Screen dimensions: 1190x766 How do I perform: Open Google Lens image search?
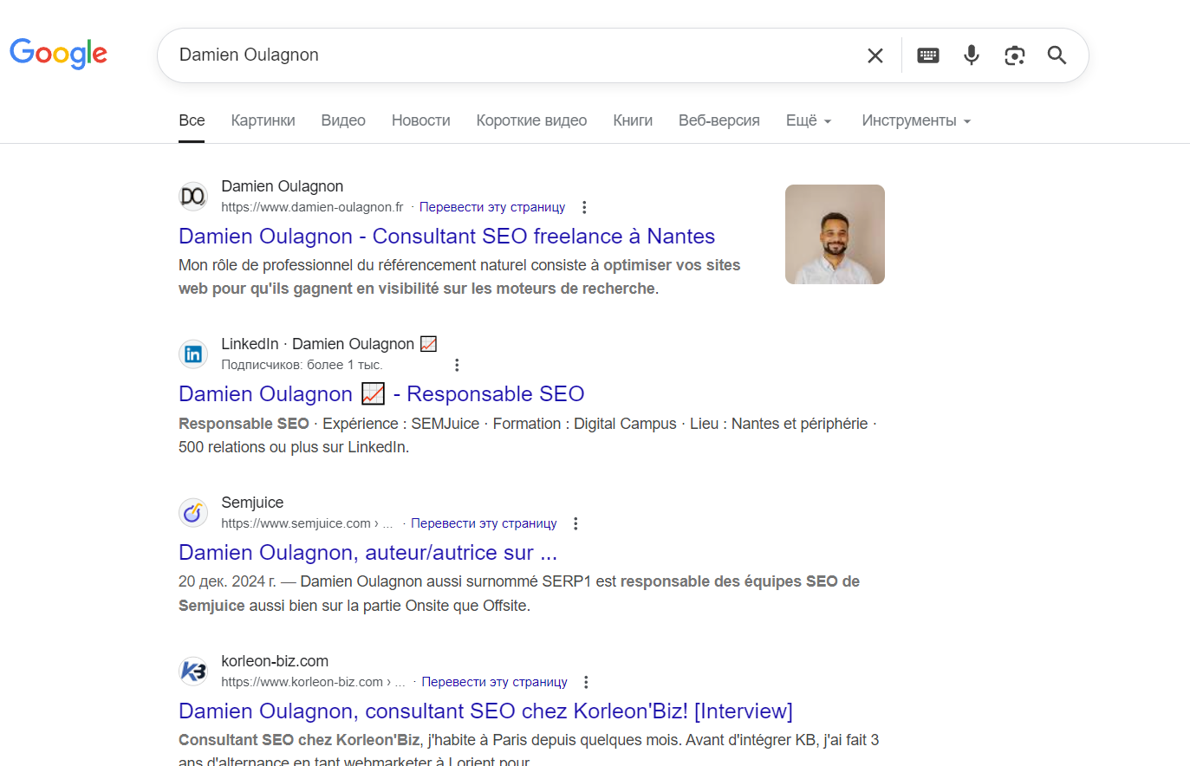coord(1014,55)
